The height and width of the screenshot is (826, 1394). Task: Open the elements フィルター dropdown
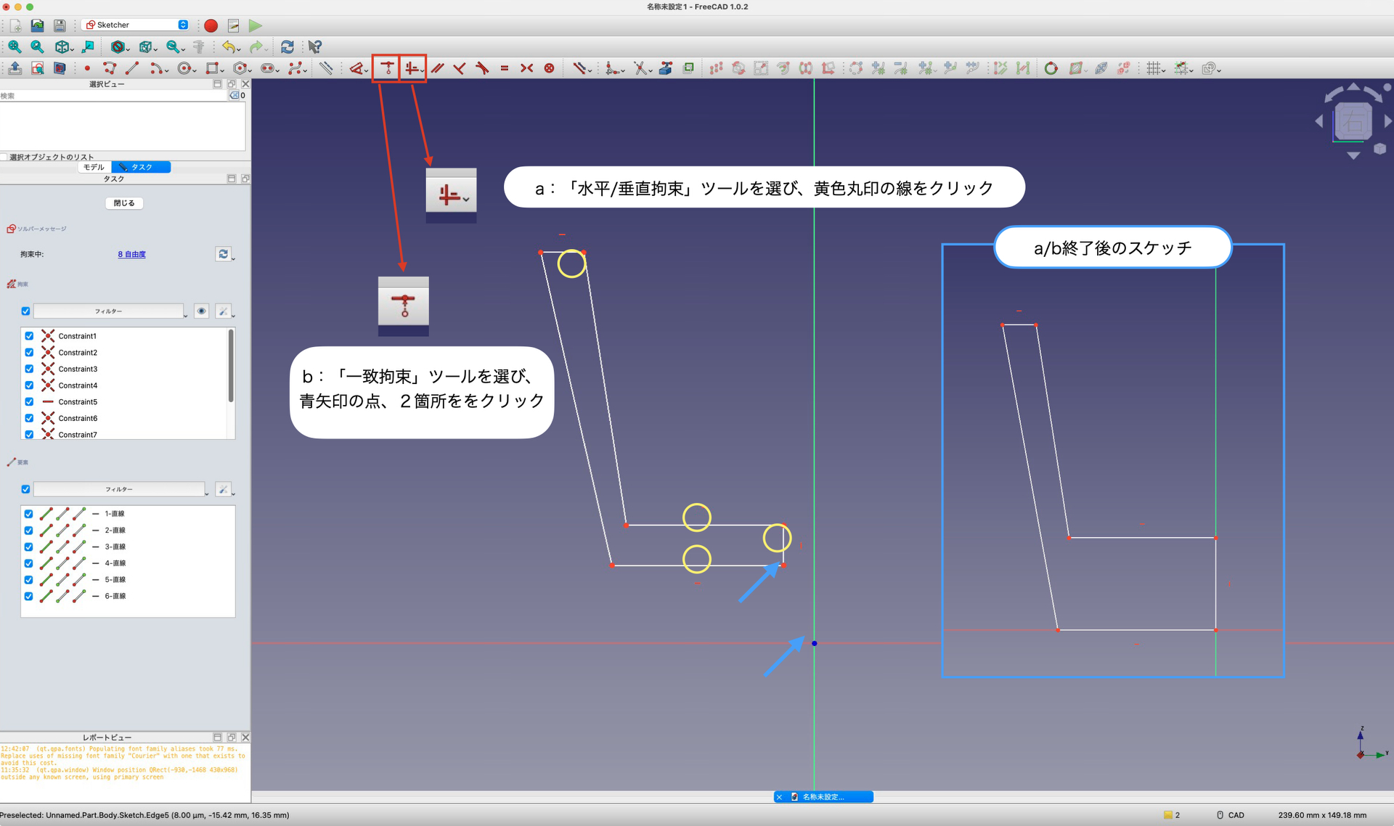[x=120, y=489]
